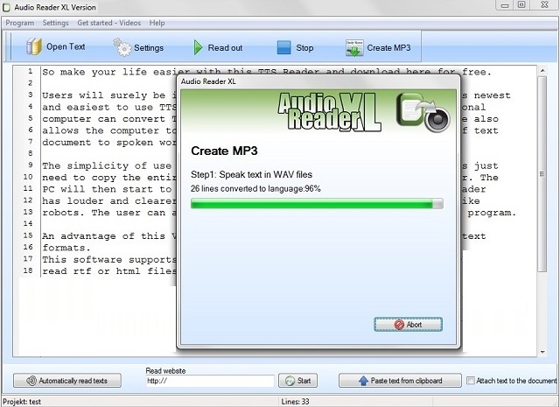This screenshot has width=560, height=407.
Task: Click the blue arrow on Paste text from clipboard
Action: pos(363,381)
